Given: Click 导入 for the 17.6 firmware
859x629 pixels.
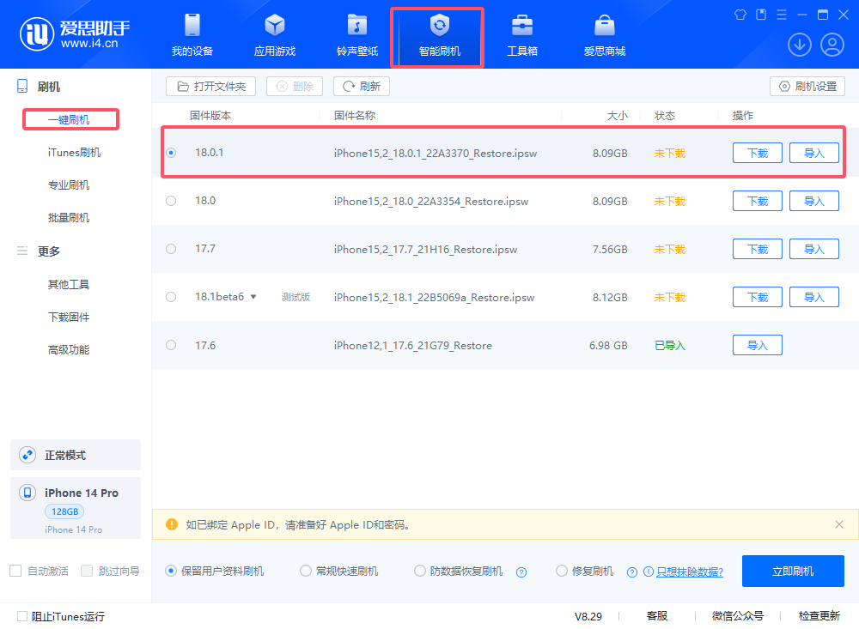Looking at the screenshot, I should pos(758,345).
